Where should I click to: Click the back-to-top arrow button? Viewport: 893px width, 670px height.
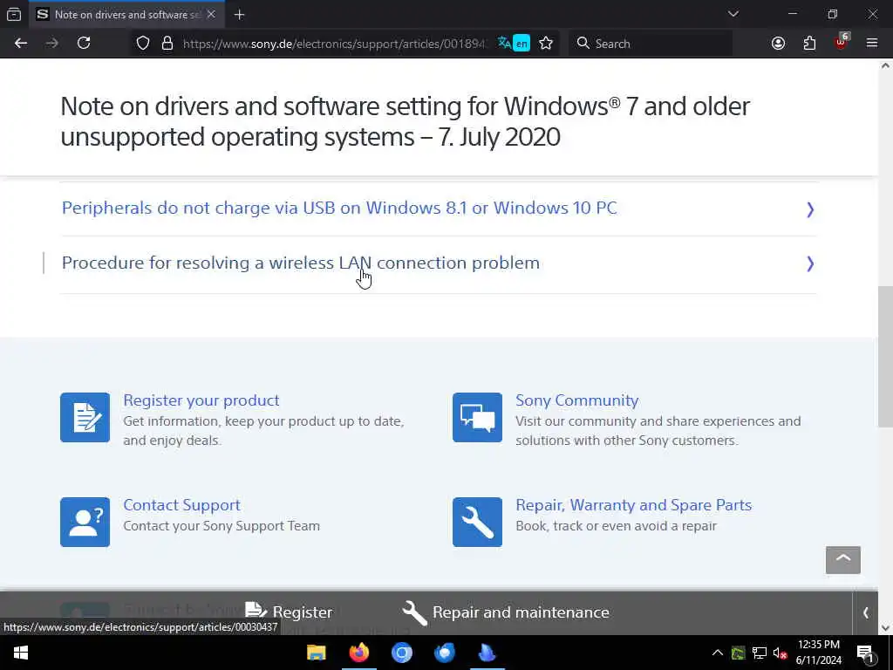pyautogui.click(x=843, y=560)
